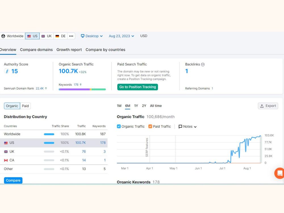
Task: Select the Other row in country table
Action: tap(54, 169)
